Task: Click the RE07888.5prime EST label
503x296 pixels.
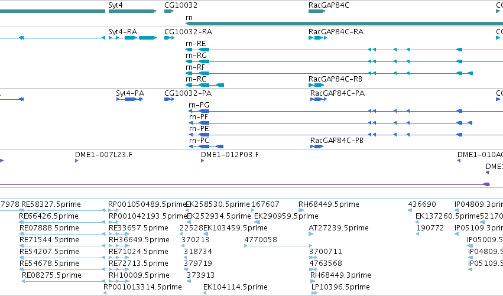Action: click(50, 228)
